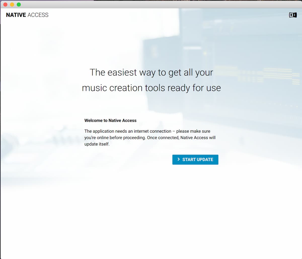This screenshot has height=259, width=302.
Task: Click the Native Instruments logo icon
Action: 293,15
